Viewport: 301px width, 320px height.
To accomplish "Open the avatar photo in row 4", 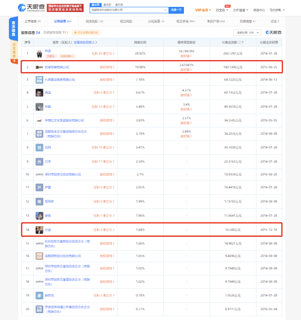I will tap(39, 93).
